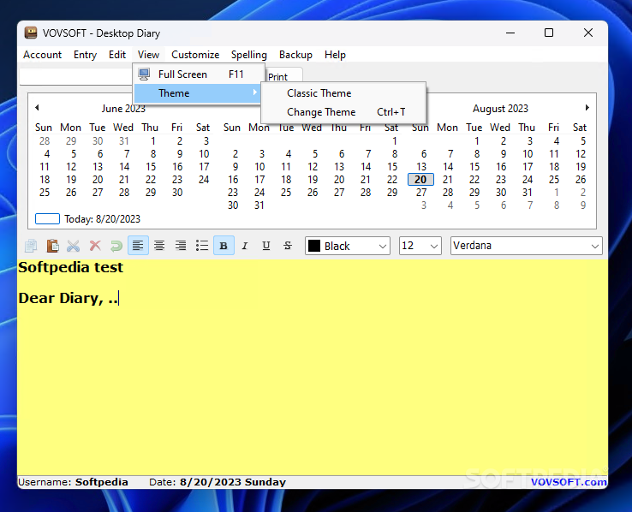Click the Copy icon in the formatting toolbar
632x512 pixels.
click(x=31, y=246)
